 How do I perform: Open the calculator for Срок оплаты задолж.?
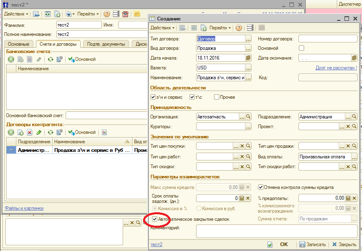click(x=242, y=198)
